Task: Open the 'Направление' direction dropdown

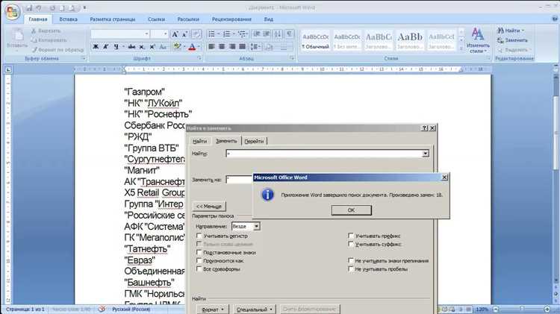Action: coord(256,226)
